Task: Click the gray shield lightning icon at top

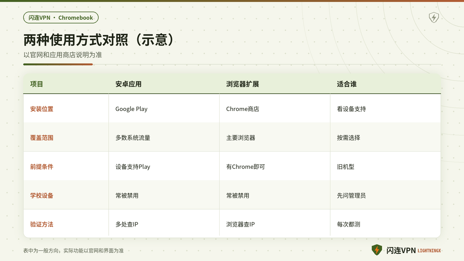Action: point(434,17)
